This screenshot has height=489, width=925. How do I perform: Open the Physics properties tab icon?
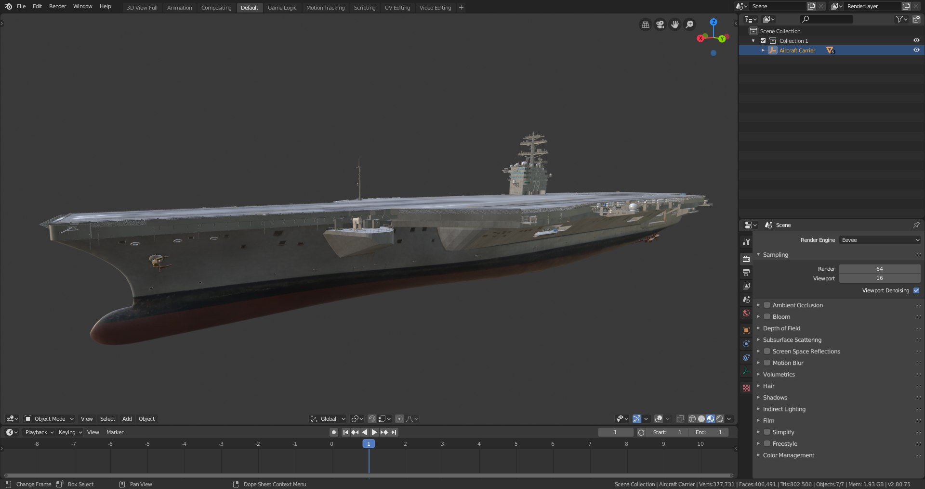pyautogui.click(x=746, y=344)
